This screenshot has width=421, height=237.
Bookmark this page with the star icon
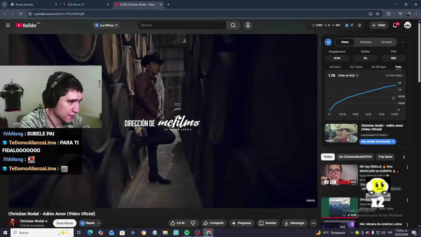click(378, 14)
